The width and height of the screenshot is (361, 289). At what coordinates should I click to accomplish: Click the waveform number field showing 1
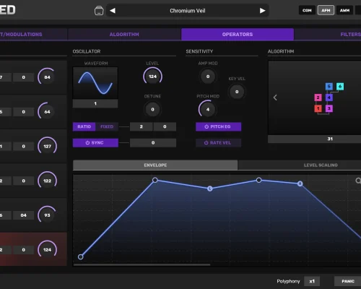[95, 103]
